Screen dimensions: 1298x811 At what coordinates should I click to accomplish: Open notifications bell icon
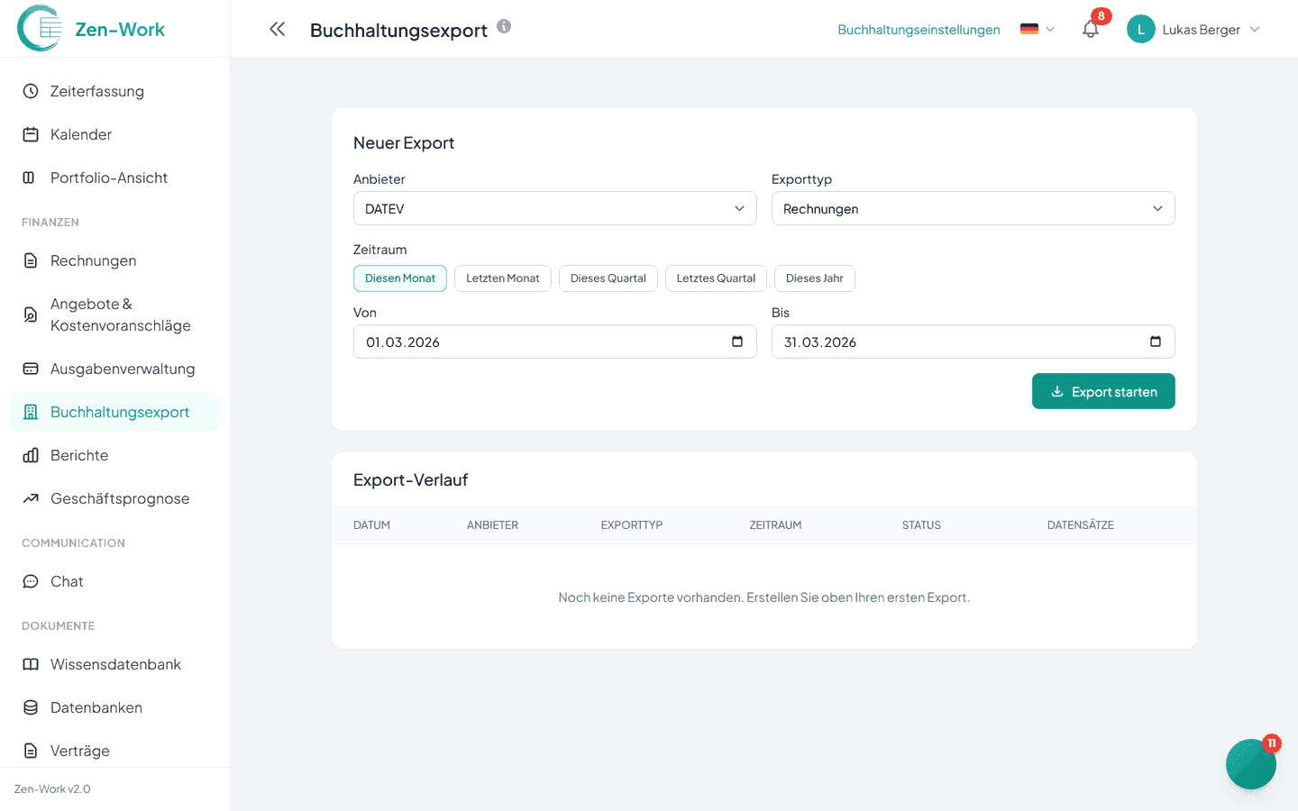[1091, 29]
